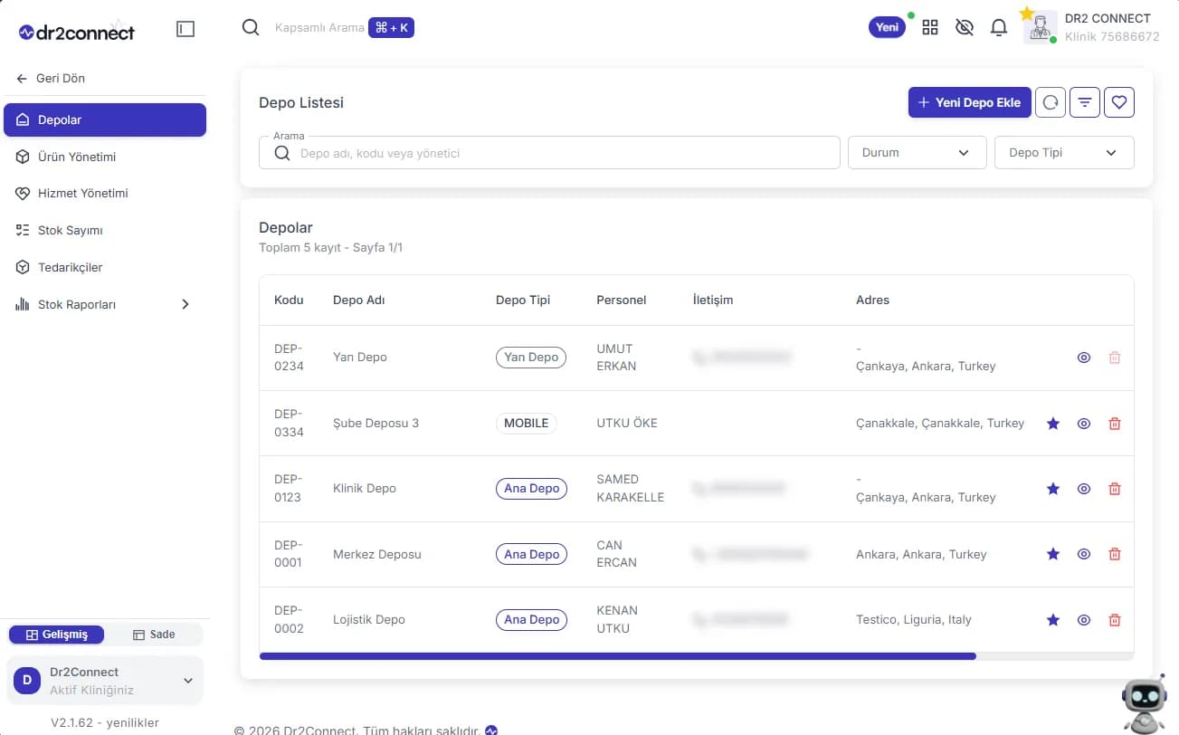
Task: Delete Lojistik Depo with trash icon
Action: (1115, 620)
